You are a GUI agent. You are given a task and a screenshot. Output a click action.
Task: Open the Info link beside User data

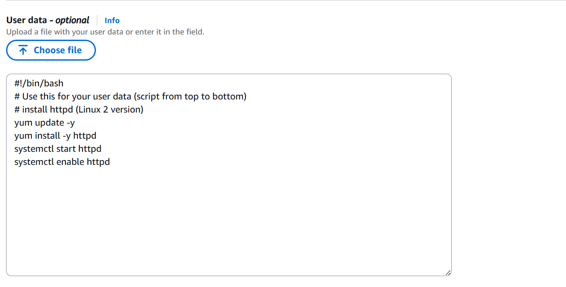point(112,20)
